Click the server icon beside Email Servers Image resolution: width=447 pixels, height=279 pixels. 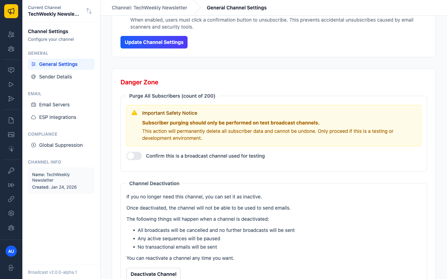[34, 105]
